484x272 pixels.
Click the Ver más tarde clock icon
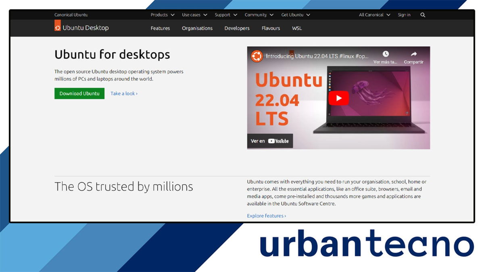pos(386,54)
